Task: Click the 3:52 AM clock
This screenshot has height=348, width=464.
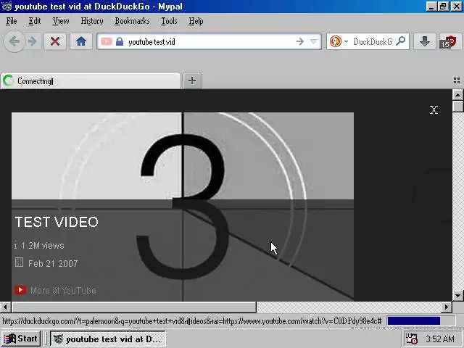Action: [x=440, y=339]
